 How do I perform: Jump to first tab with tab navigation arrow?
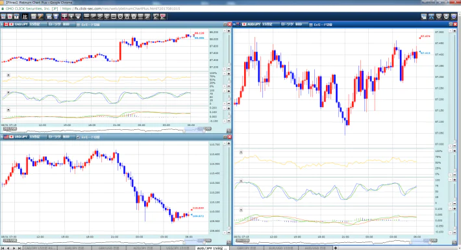point(3,248)
